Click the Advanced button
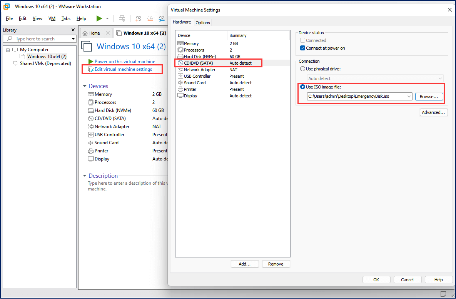The image size is (456, 299). click(x=434, y=112)
